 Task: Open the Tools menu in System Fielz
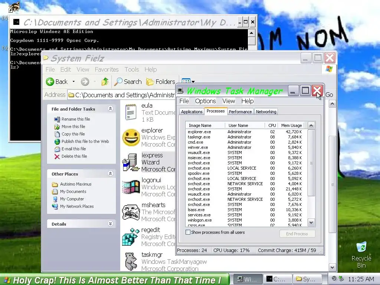132,69
